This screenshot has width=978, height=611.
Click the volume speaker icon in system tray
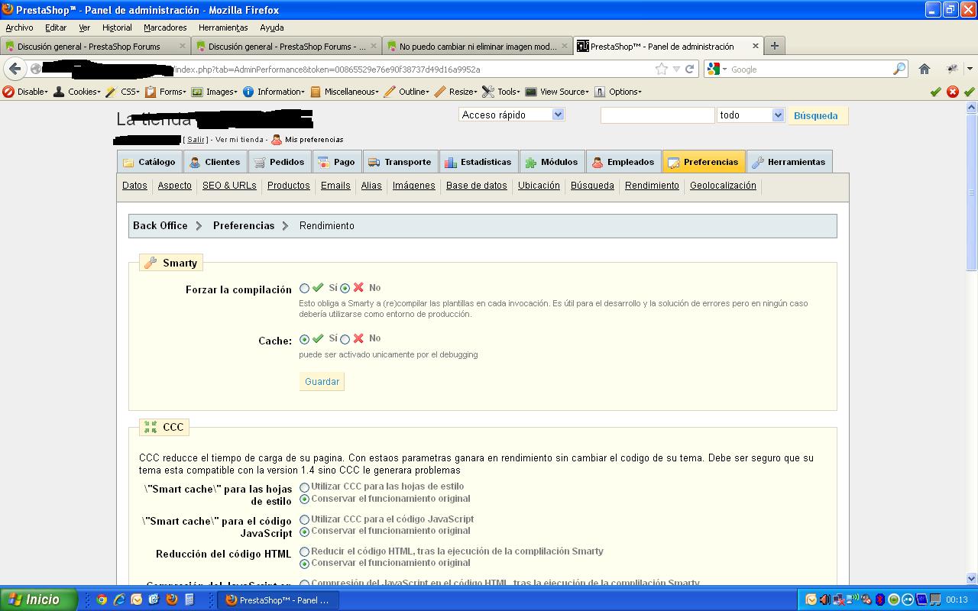(824, 600)
